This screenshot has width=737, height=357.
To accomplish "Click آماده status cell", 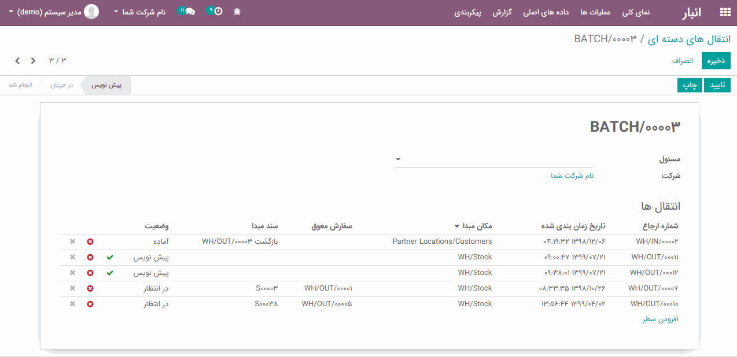I will (160, 241).
